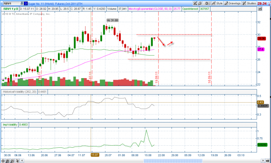Select the D daily timeframe button
271x163 pixels.
click(207, 3)
